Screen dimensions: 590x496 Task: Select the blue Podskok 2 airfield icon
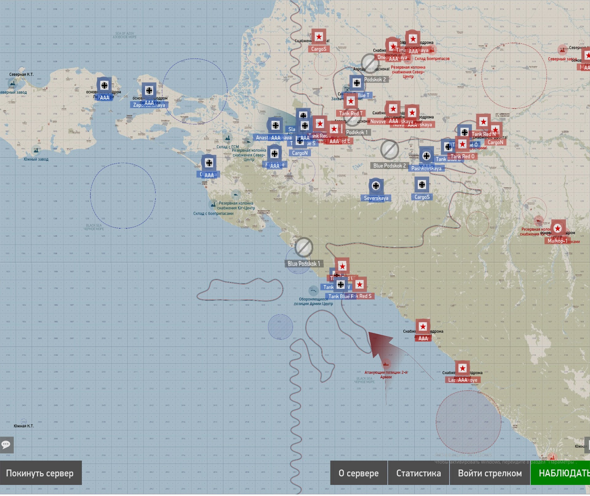point(357,83)
